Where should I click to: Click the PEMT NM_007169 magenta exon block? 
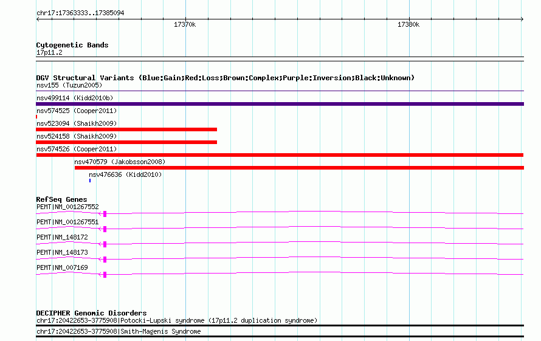click(x=105, y=275)
